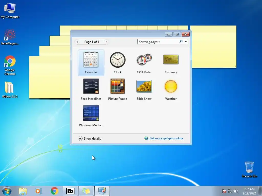262x196 pixels.
Task: Select the Picture Puzzle gadget
Action: (x=118, y=89)
